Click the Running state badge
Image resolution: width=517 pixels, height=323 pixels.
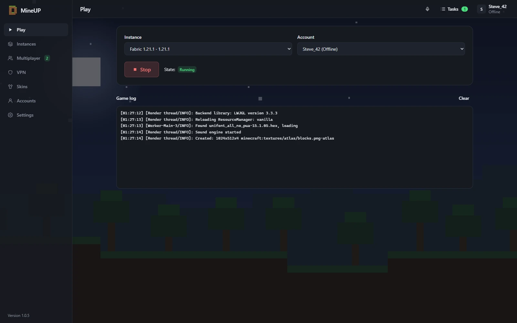pos(187,69)
